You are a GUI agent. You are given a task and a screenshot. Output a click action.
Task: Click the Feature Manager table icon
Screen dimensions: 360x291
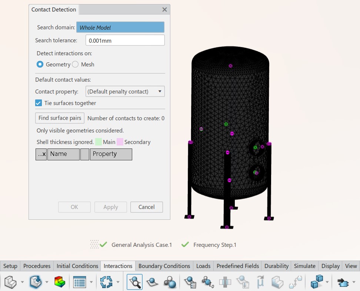coord(80,282)
